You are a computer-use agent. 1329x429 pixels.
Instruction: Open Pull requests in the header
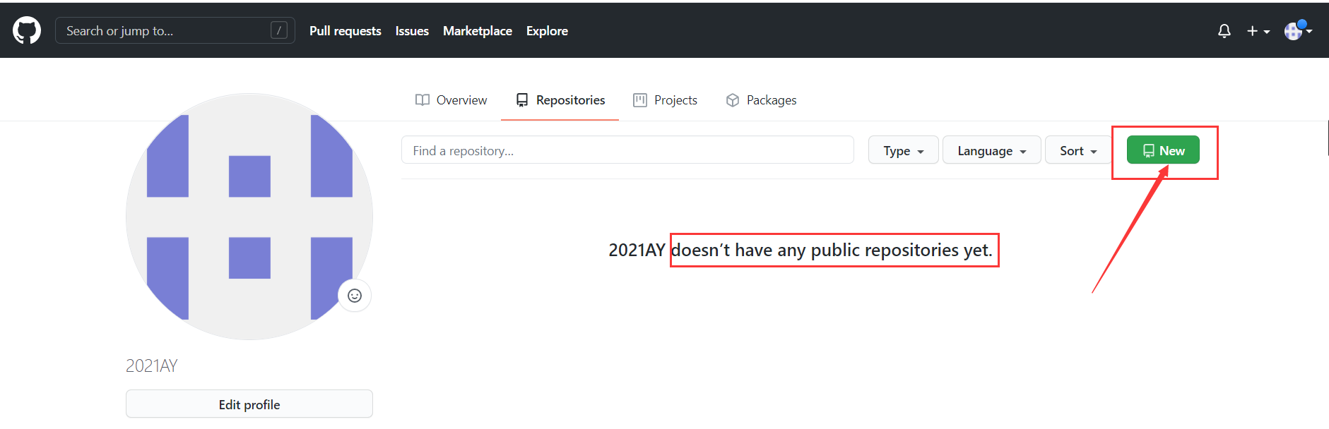(x=345, y=31)
